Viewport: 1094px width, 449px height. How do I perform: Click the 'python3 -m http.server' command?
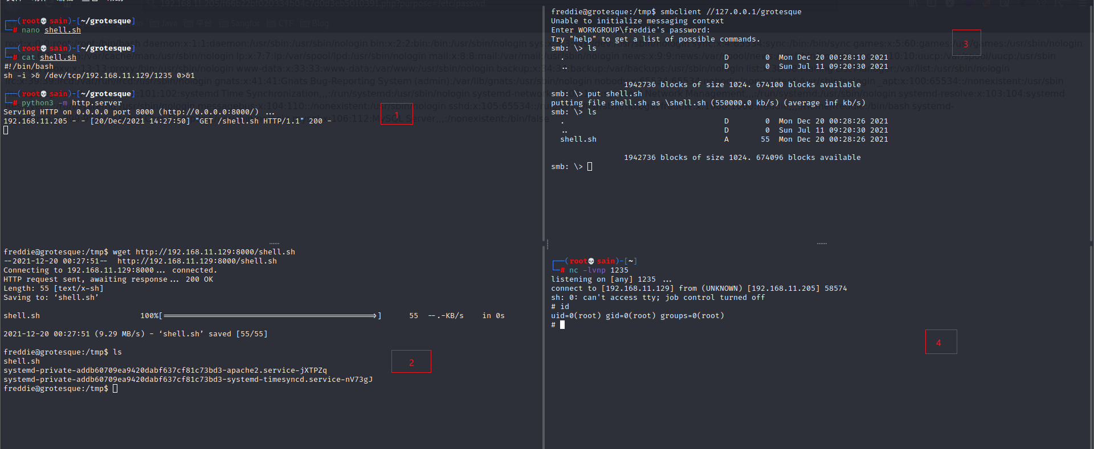pyautogui.click(x=72, y=103)
